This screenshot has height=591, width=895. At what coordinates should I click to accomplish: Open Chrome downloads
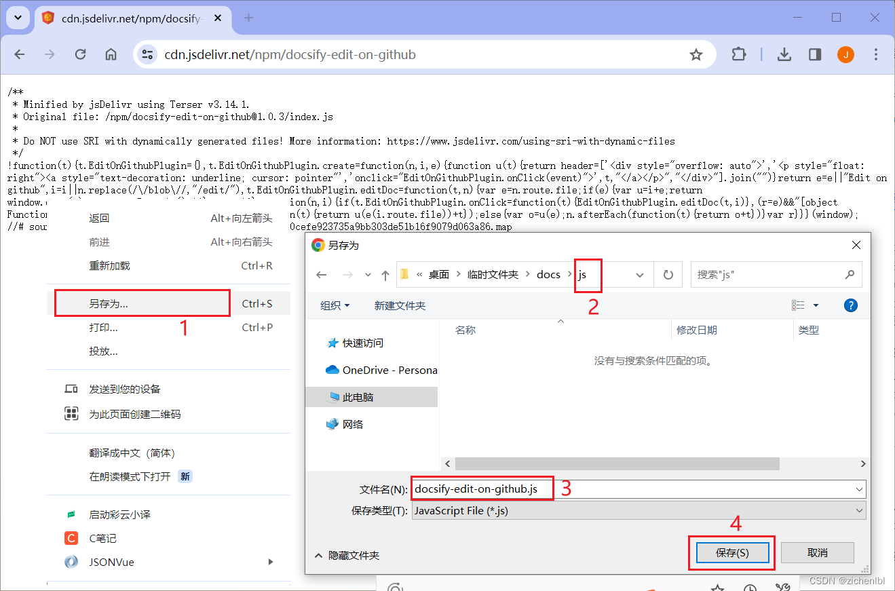click(784, 55)
